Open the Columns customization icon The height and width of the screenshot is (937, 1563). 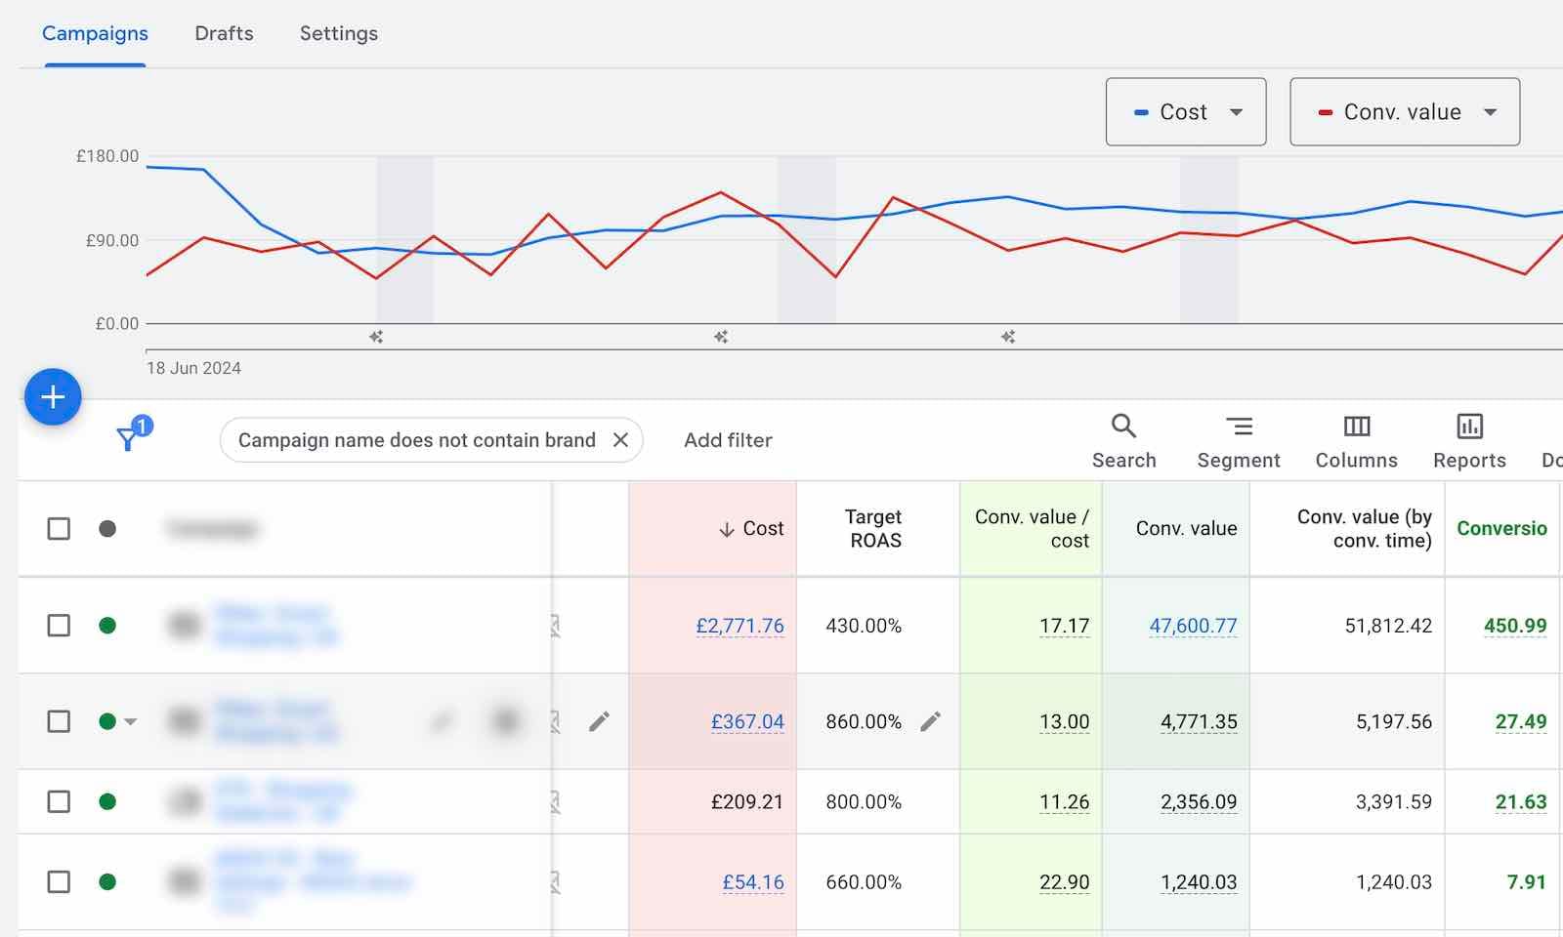tap(1356, 427)
